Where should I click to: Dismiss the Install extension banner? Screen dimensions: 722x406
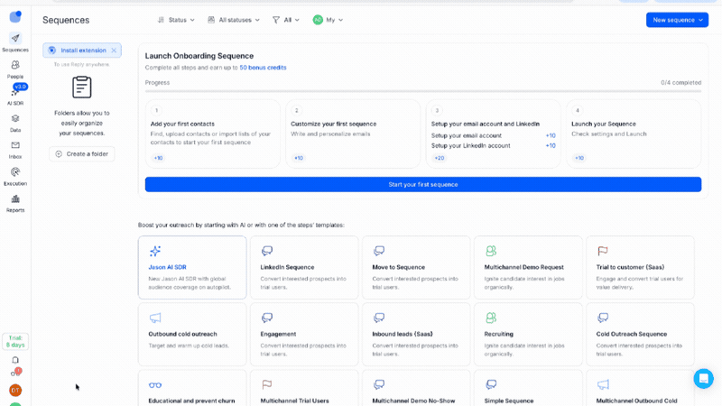pyautogui.click(x=114, y=51)
